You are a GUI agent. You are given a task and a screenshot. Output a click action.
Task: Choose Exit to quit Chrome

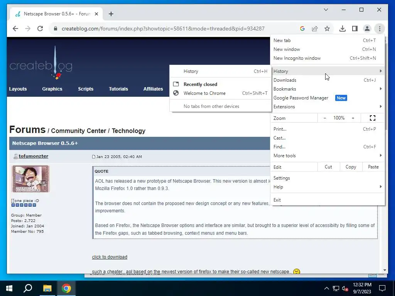point(327,200)
